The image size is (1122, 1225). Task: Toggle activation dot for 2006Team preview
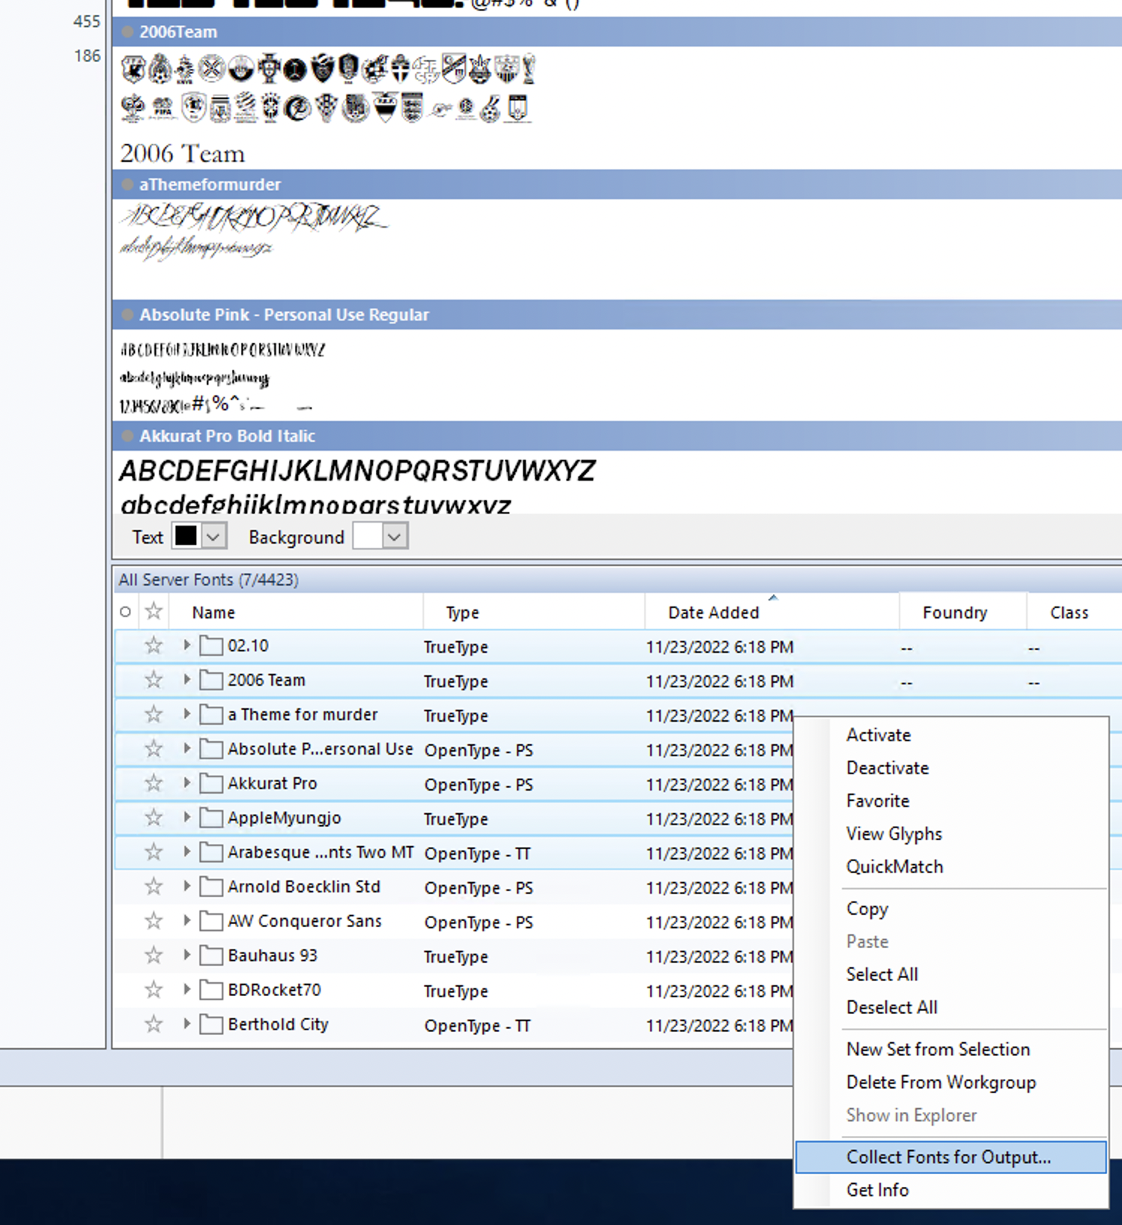click(127, 32)
